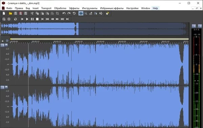
Task: Copy the selection to clipboard
Action: [x=37, y=13]
